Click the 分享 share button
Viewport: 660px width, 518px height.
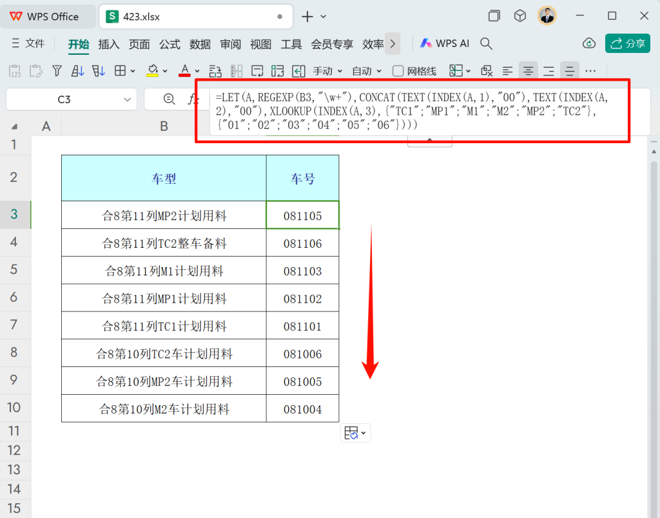[628, 43]
